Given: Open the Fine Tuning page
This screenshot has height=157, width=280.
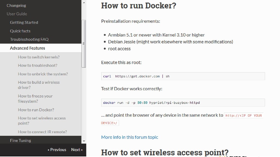Looking at the screenshot, I should click(20, 140).
